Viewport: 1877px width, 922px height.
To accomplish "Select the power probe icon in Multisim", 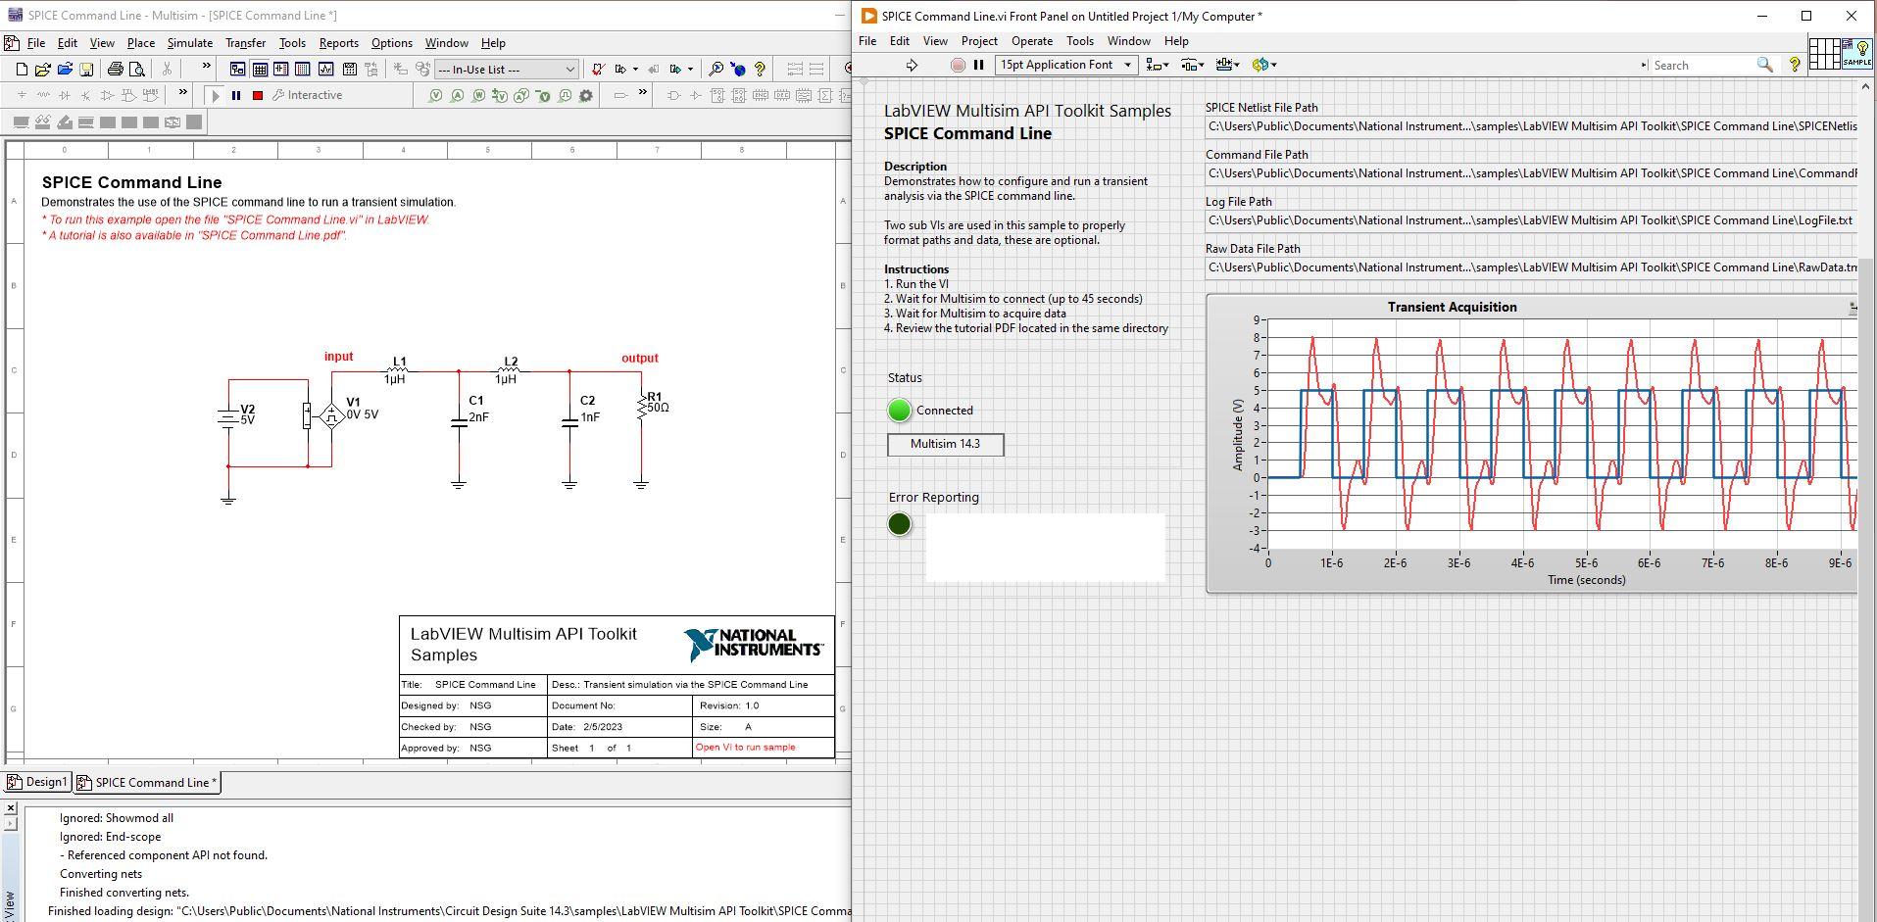I will 479,95.
